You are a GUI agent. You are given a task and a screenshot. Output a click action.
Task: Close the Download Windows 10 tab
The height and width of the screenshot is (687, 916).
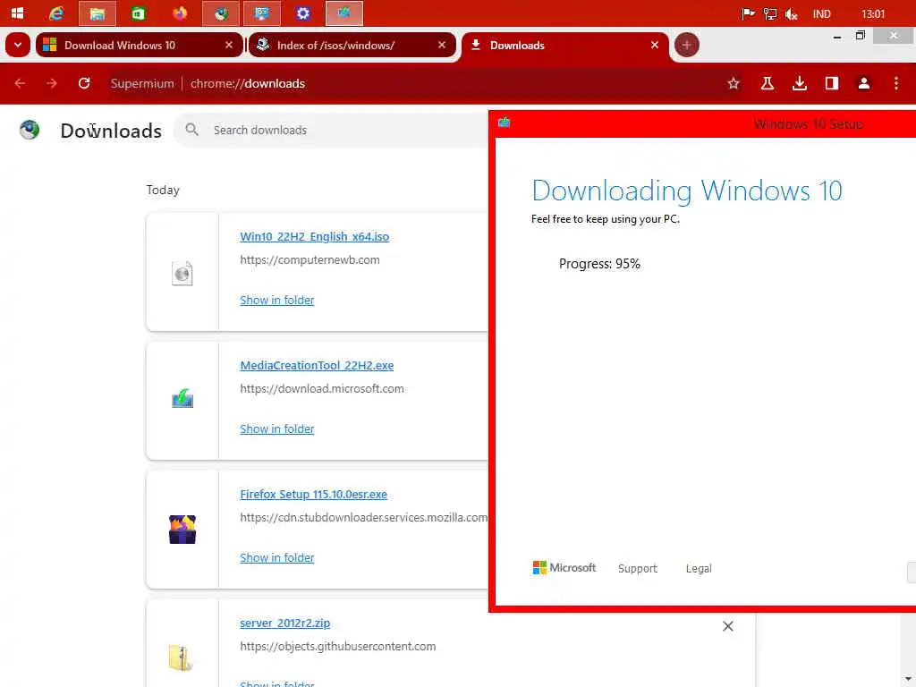[x=229, y=45]
